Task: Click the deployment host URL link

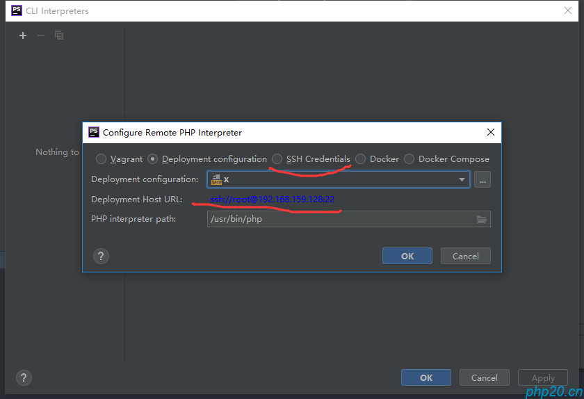Action: click(272, 199)
